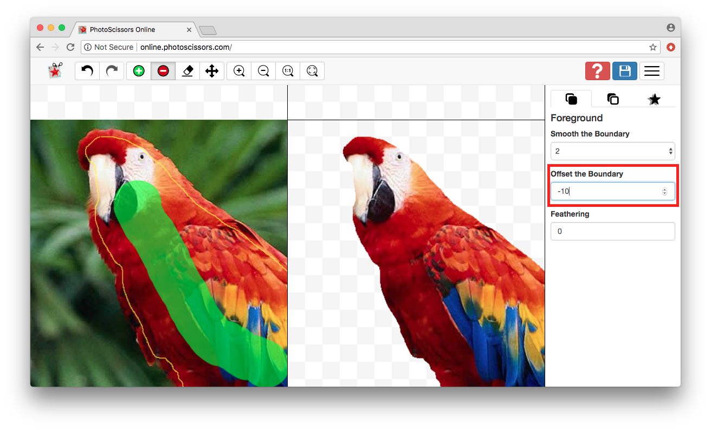Adjust the Smooth the Boundary stepper arrows

coord(670,151)
